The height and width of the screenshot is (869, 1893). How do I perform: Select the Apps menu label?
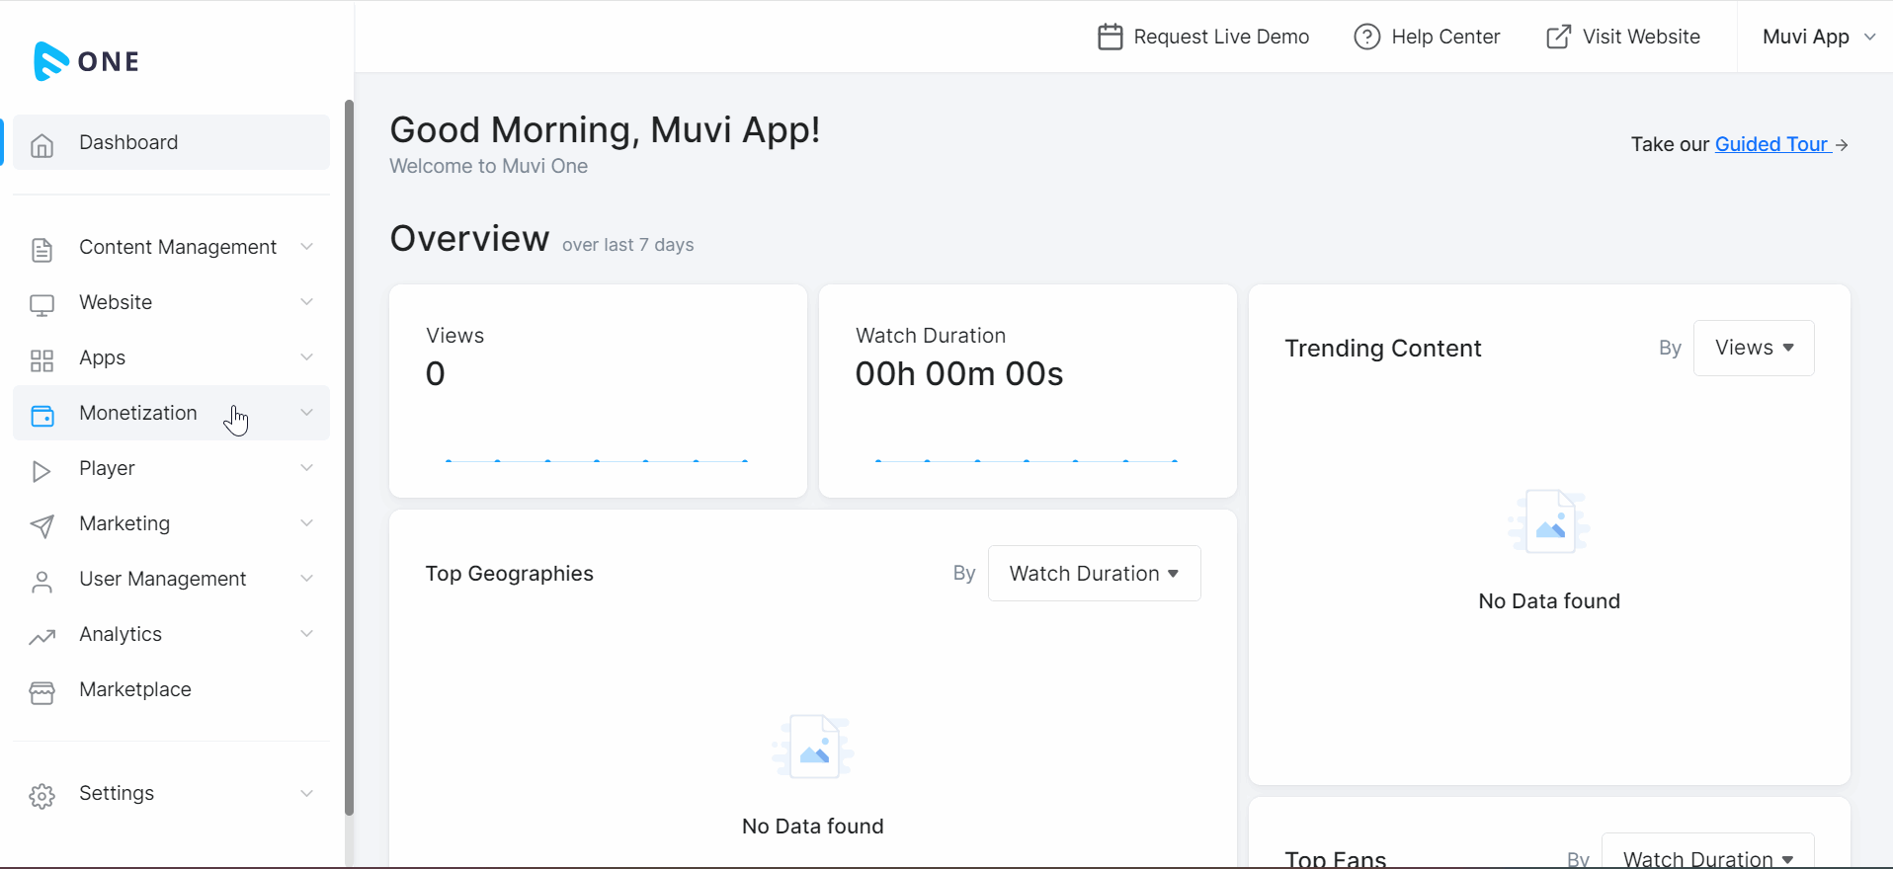pos(102,358)
